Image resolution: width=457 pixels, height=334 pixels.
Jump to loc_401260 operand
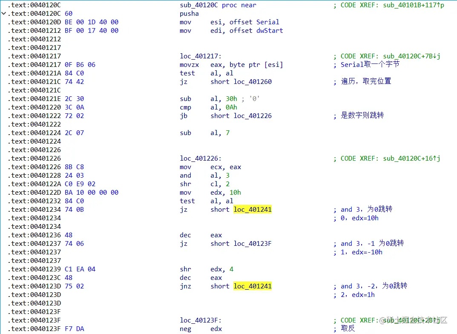click(253, 82)
